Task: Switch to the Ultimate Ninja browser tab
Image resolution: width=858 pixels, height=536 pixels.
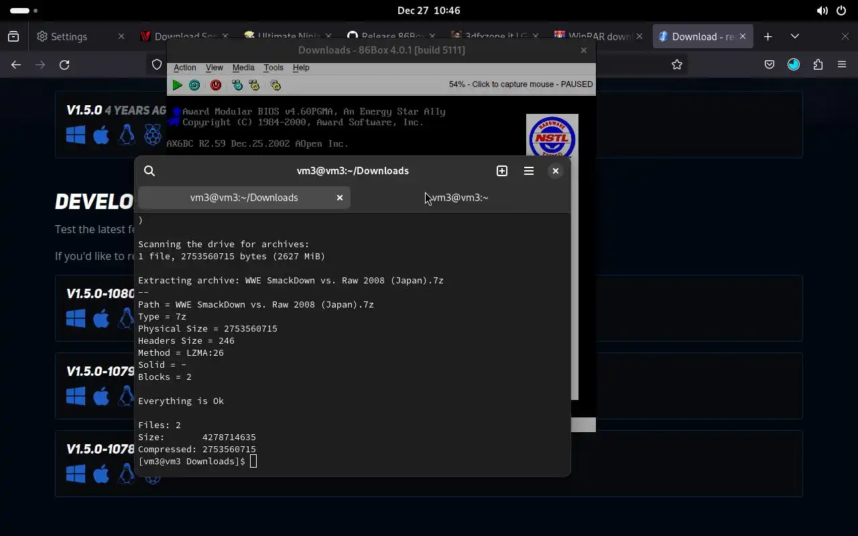Action: [x=288, y=36]
